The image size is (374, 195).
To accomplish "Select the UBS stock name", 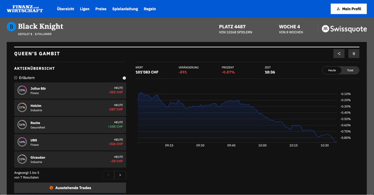I will pos(33,140).
